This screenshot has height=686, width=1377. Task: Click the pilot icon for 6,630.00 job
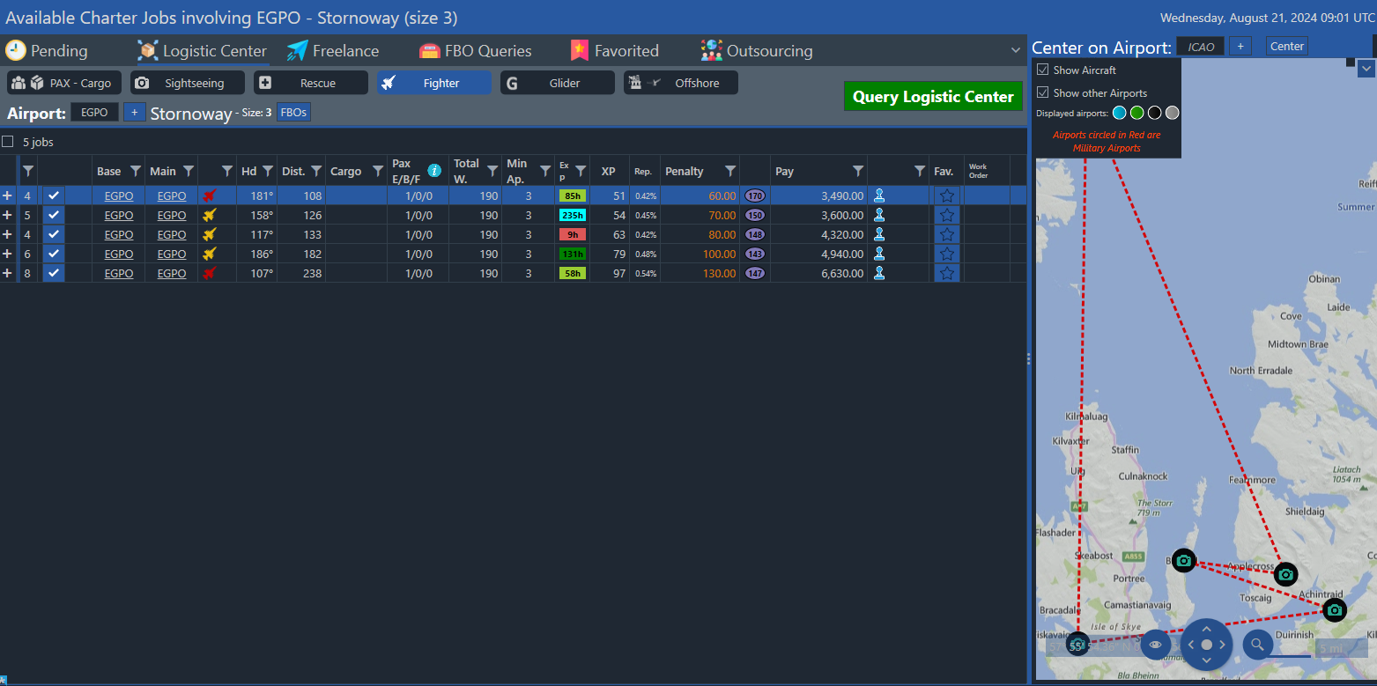pos(878,273)
